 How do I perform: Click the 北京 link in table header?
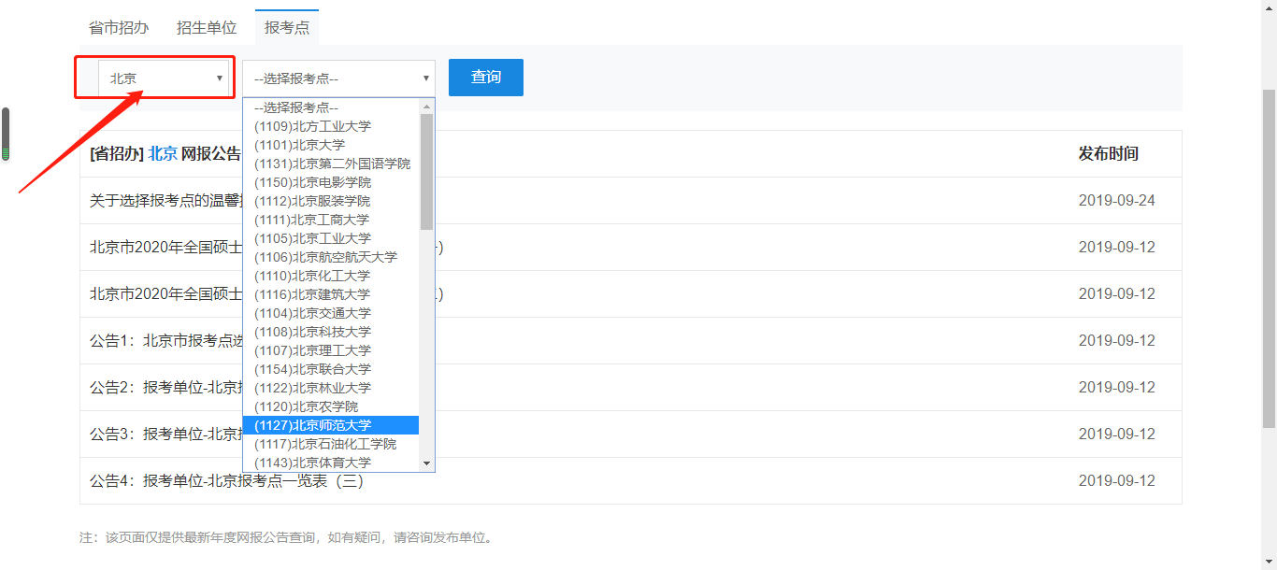[x=163, y=154]
